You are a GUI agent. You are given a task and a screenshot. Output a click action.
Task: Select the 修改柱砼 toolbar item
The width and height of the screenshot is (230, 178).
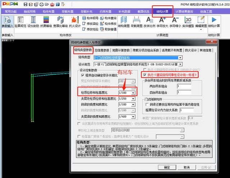pos(90,29)
